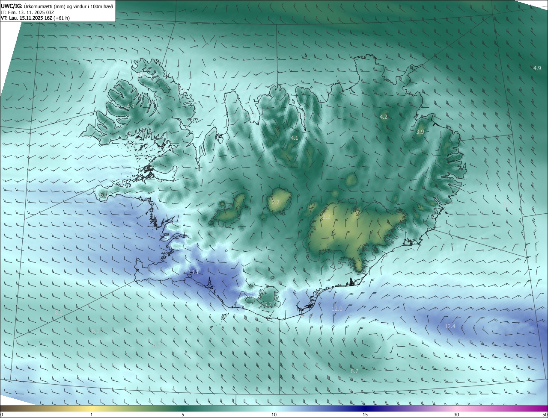This screenshot has width=548, height=418.
Task: Click the 2.2 value on the large yellow glacier
Action: (x=326, y=217)
